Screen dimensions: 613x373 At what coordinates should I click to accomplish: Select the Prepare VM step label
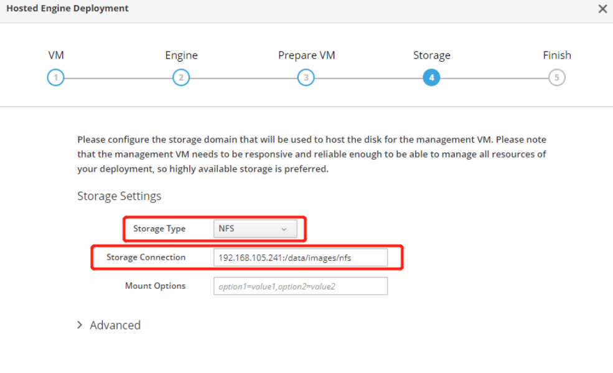tap(306, 55)
